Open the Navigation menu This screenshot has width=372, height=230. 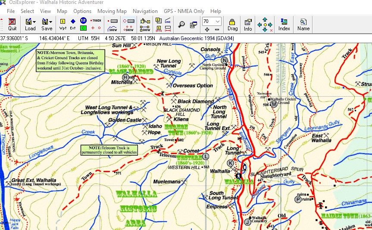coord(145,11)
